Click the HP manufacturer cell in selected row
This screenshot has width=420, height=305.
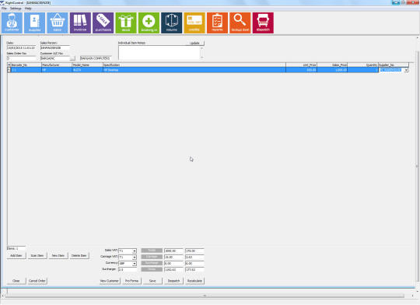(57, 70)
